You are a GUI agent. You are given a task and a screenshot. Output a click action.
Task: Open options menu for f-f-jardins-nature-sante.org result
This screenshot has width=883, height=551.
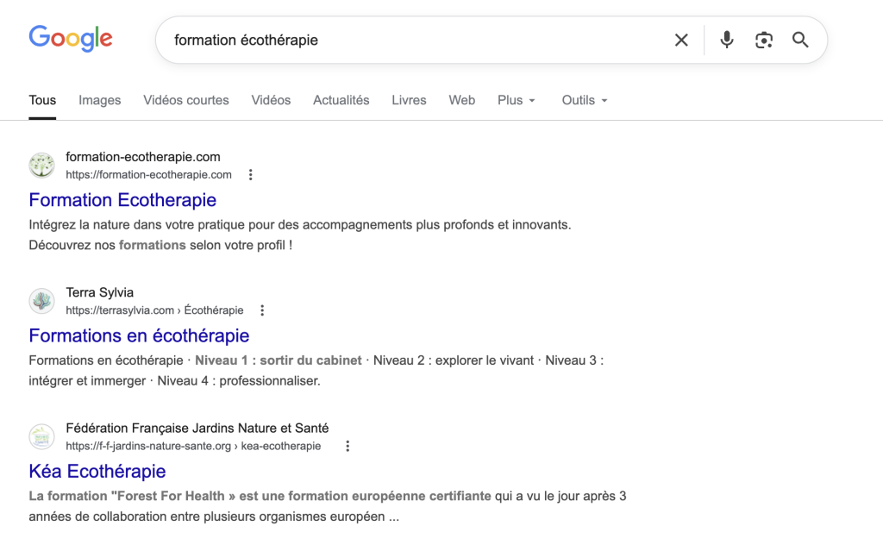[x=348, y=446]
